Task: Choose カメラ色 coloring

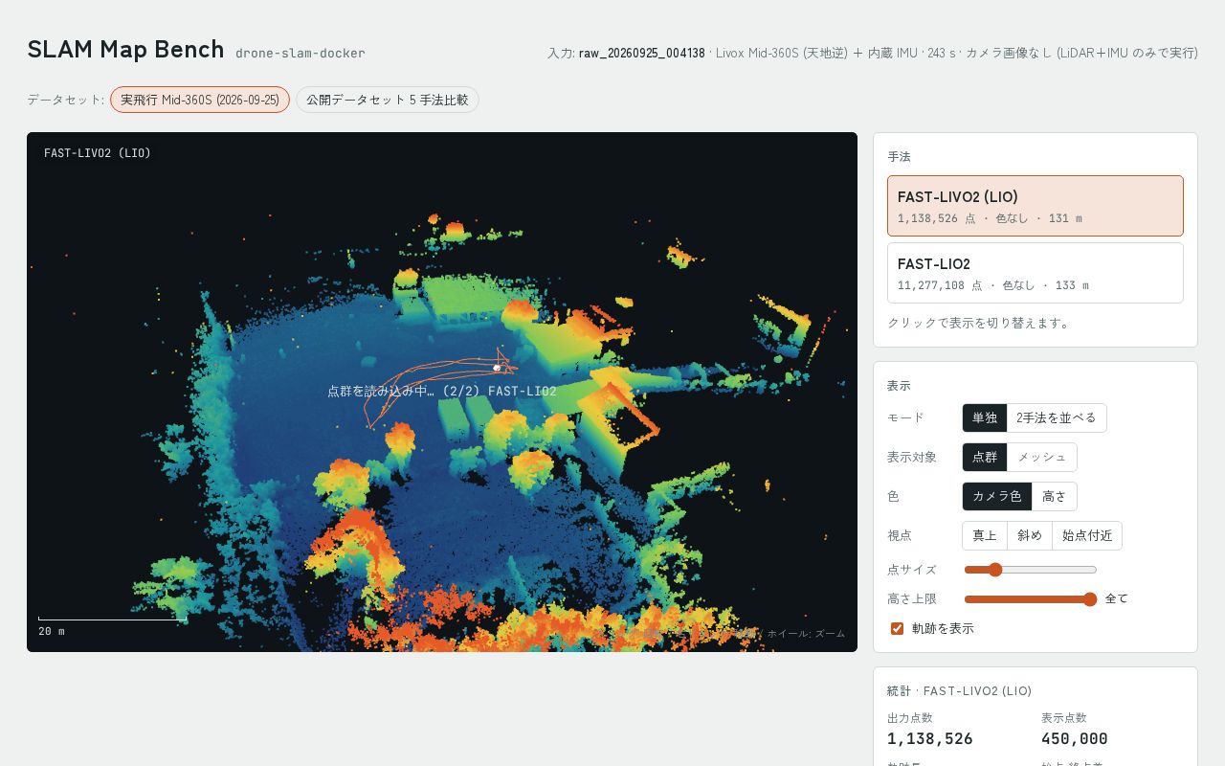Action: click(997, 496)
